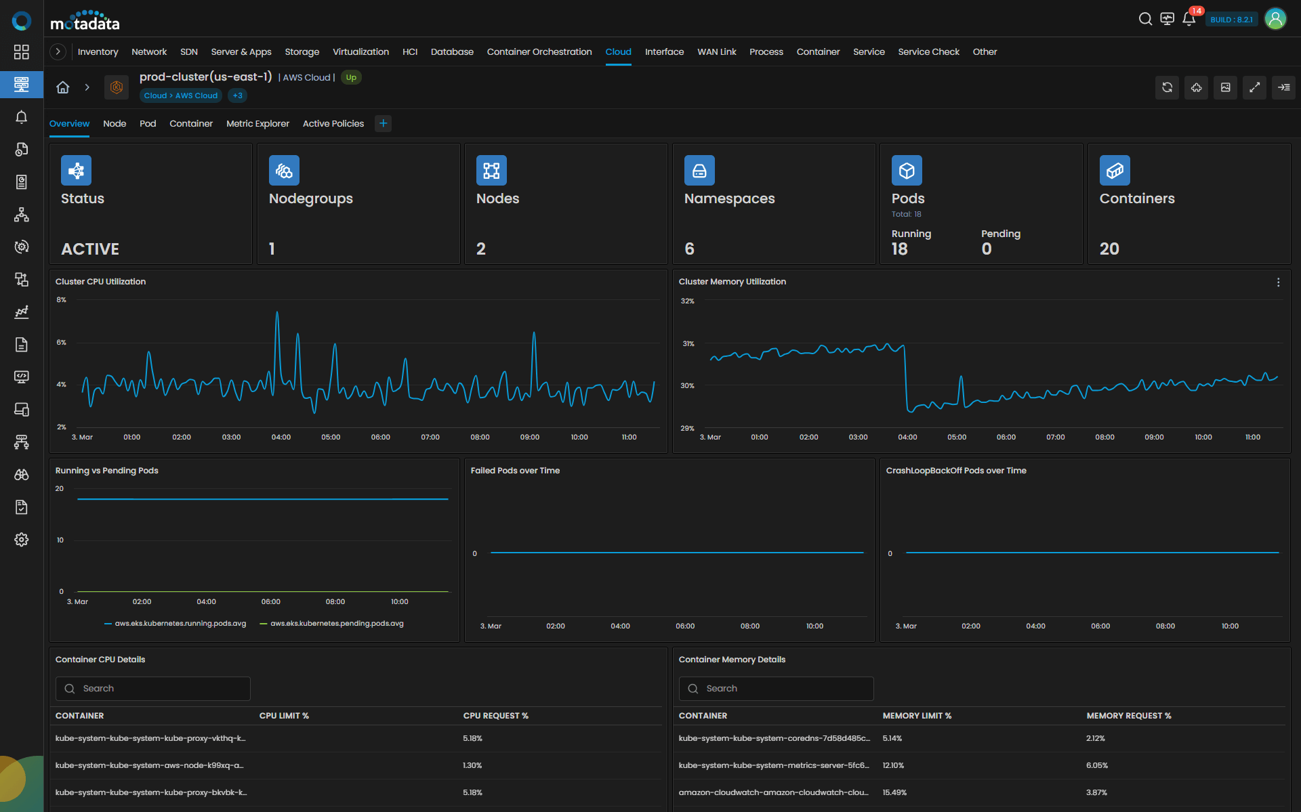The image size is (1301, 812).
Task: Open Cluster Memory Utilization three-dot menu
Action: tap(1278, 282)
